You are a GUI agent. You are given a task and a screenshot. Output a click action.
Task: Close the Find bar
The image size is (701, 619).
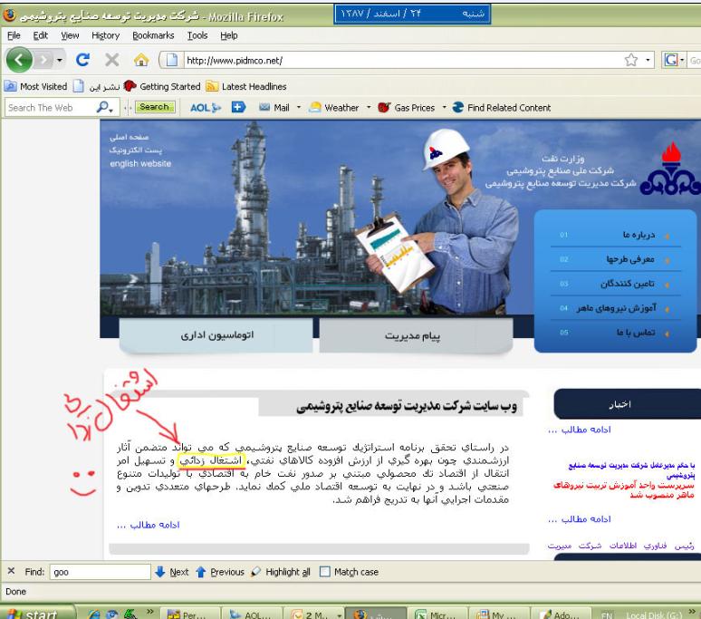click(x=11, y=572)
